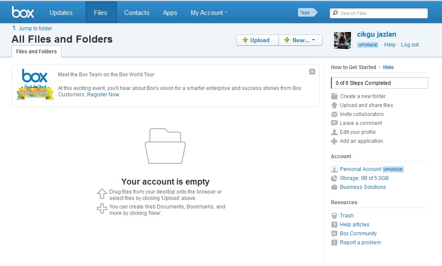Switch to the Contacts section

[137, 12]
